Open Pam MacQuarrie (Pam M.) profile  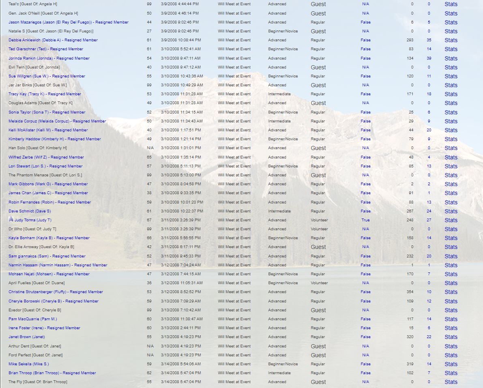pyautogui.click(x=32, y=319)
